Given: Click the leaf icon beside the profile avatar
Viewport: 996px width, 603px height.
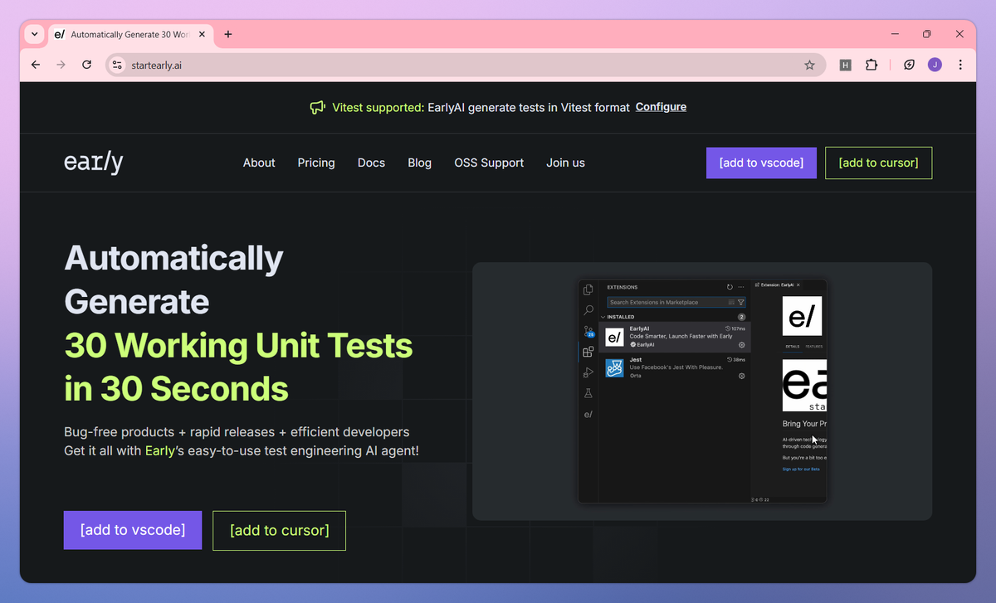Looking at the screenshot, I should click(910, 65).
